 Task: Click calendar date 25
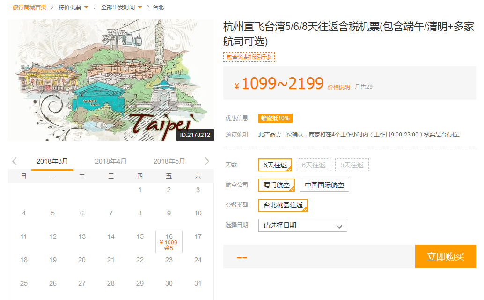click(x=24, y=283)
